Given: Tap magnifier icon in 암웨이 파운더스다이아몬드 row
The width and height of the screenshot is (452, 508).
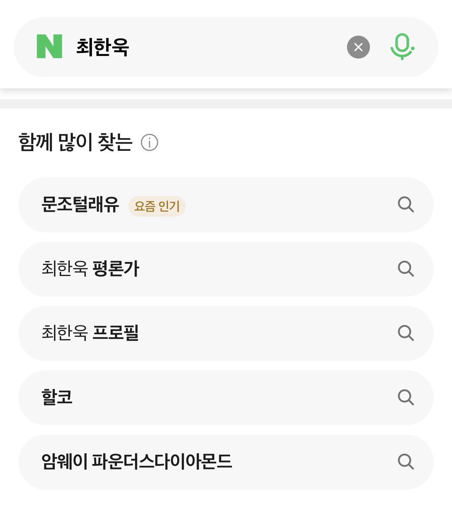Looking at the screenshot, I should [x=406, y=462].
